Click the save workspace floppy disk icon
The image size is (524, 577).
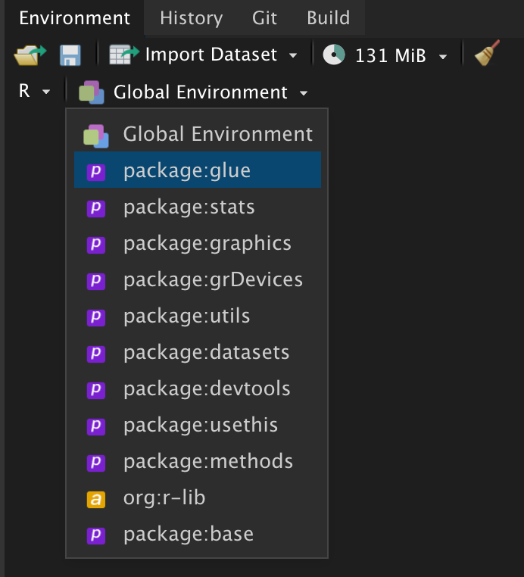[70, 55]
